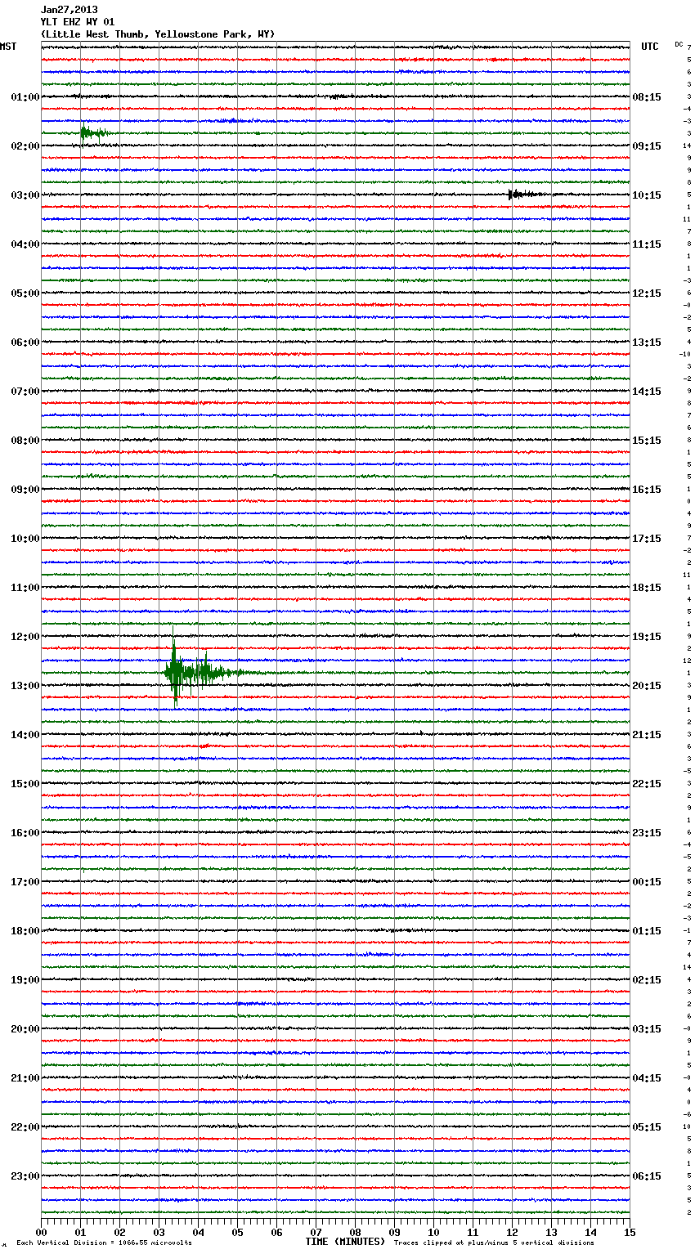This screenshot has width=695, height=1254.
Task: Select the 06:00 MST time label
Action: tap(25, 343)
